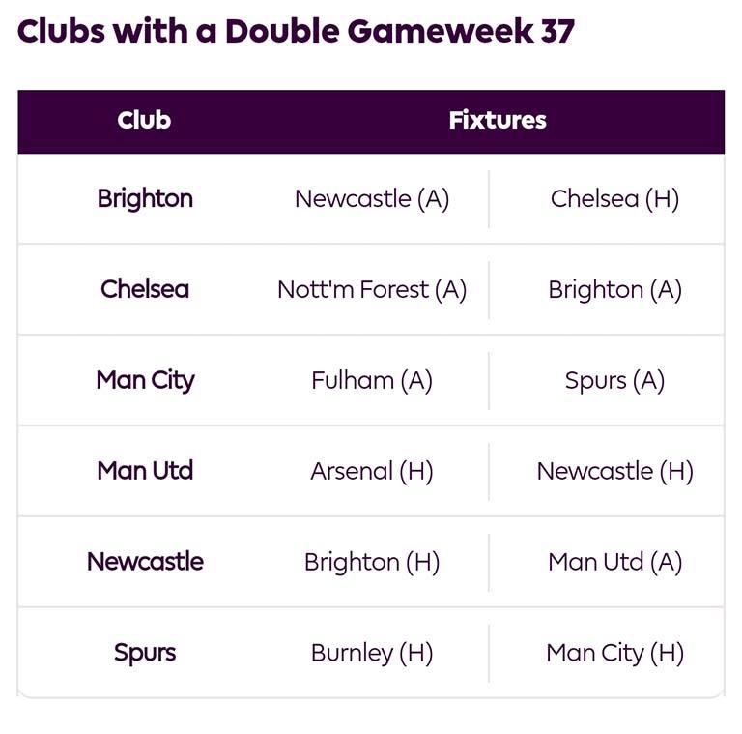Select Brighton in the Club column

(145, 198)
